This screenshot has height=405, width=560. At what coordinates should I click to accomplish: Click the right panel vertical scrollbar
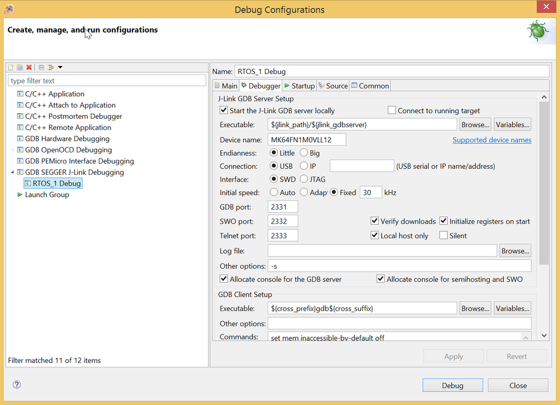click(x=543, y=179)
